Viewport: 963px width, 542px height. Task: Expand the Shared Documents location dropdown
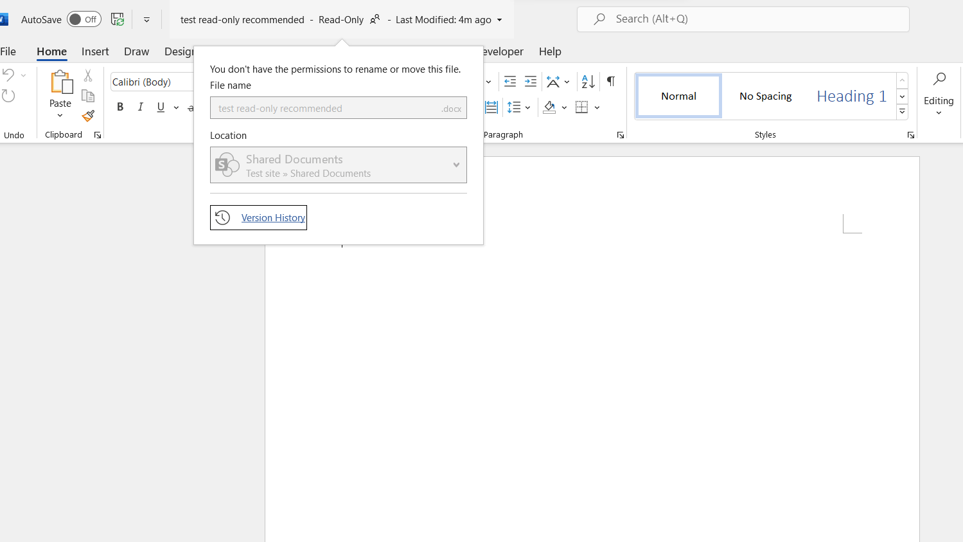456,165
